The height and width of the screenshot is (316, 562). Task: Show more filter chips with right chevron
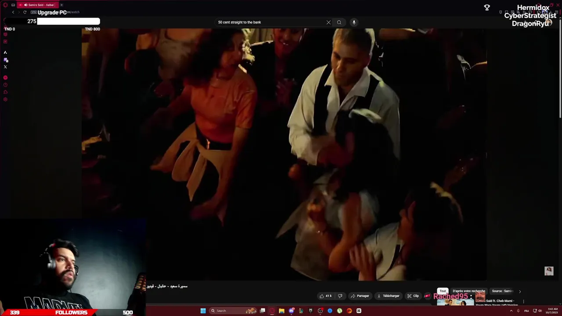pos(520,291)
